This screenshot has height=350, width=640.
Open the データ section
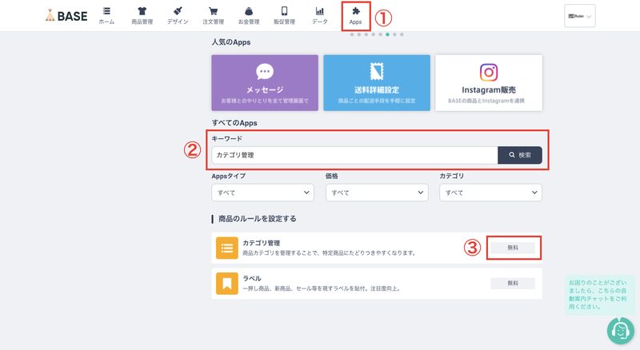[x=319, y=16]
